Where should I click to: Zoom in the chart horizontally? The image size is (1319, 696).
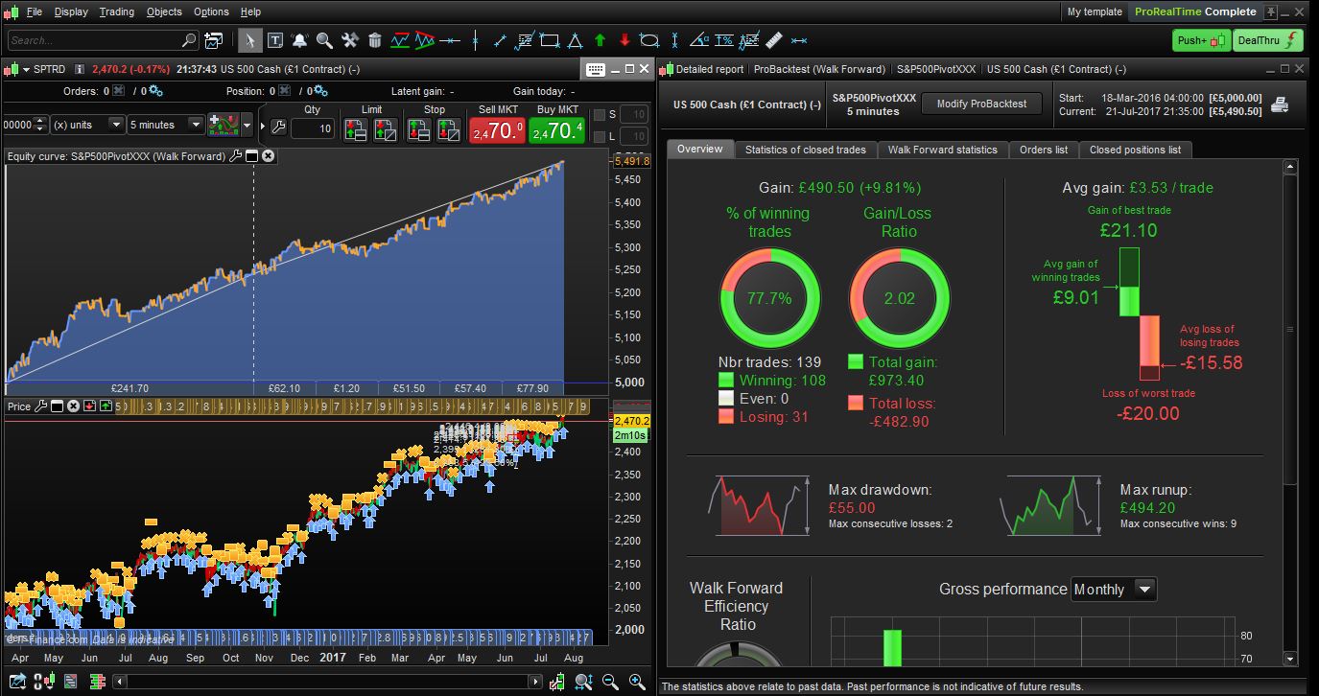tap(636, 682)
